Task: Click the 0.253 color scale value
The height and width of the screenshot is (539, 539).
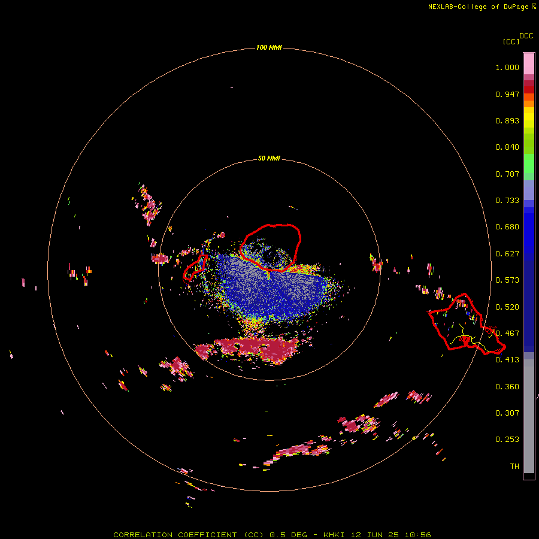Action: point(507,440)
